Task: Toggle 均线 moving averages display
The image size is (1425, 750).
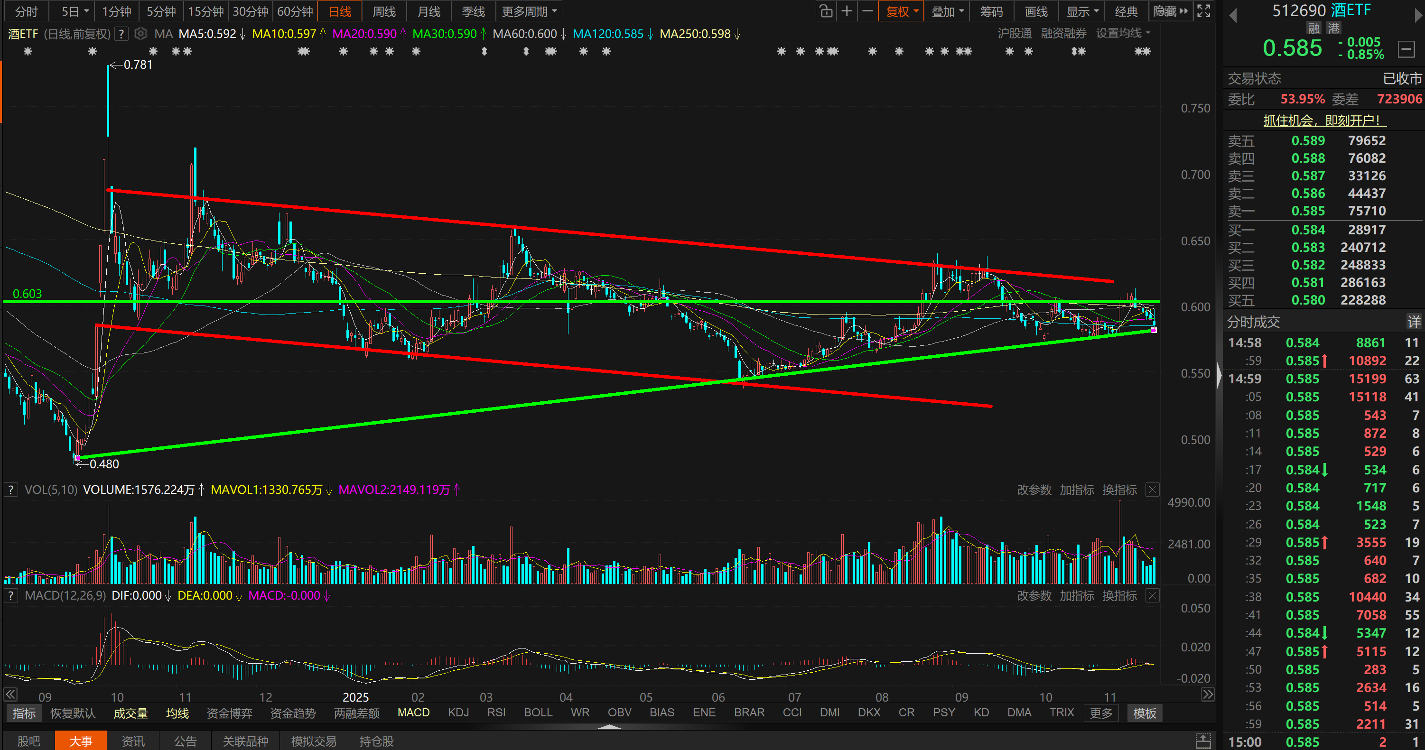Action: [177, 713]
